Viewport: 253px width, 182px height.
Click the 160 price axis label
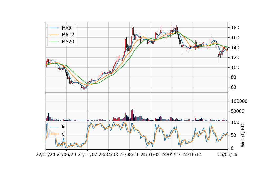(x=235, y=38)
